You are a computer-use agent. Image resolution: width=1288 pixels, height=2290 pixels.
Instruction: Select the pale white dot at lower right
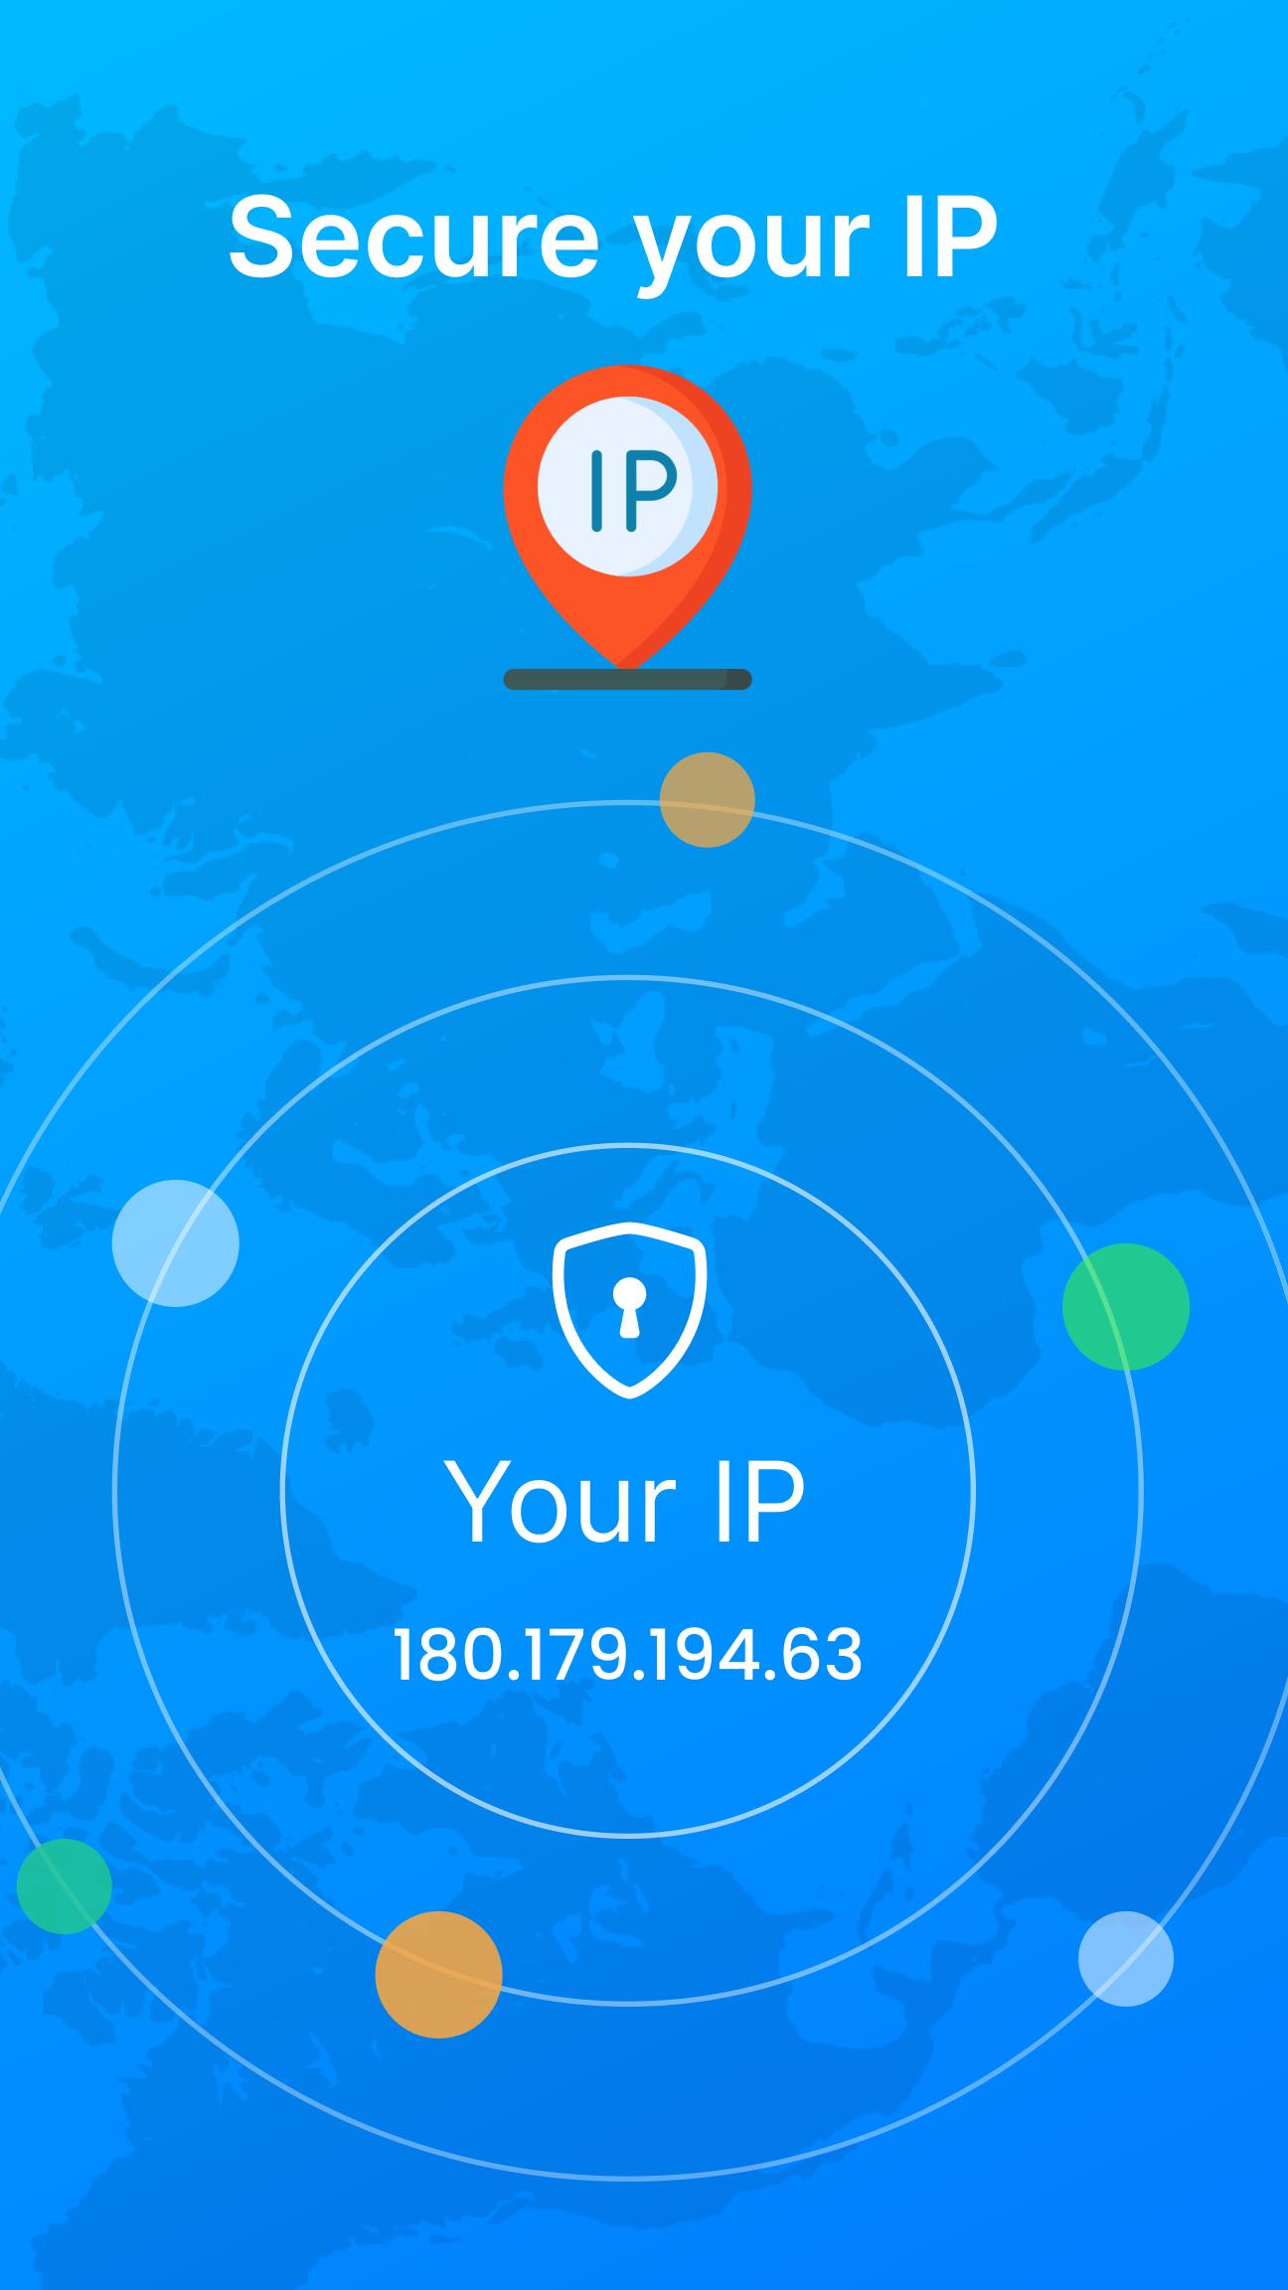1126,1958
